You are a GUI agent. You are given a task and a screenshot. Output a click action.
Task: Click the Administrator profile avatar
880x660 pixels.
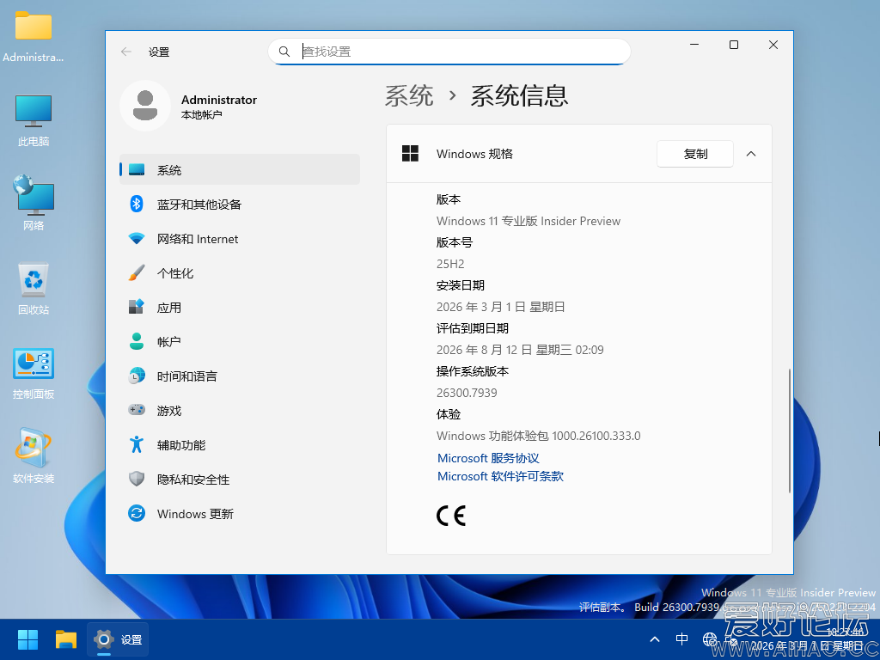144,106
